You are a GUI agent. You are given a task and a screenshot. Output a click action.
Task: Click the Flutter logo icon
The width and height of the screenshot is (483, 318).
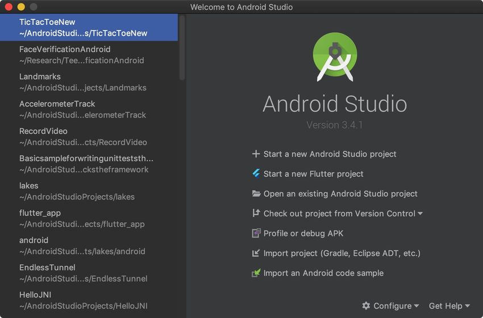256,173
